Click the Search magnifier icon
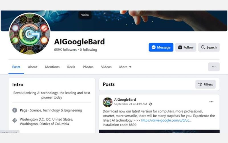Viewport: 228px width, 143px height. [203, 47]
